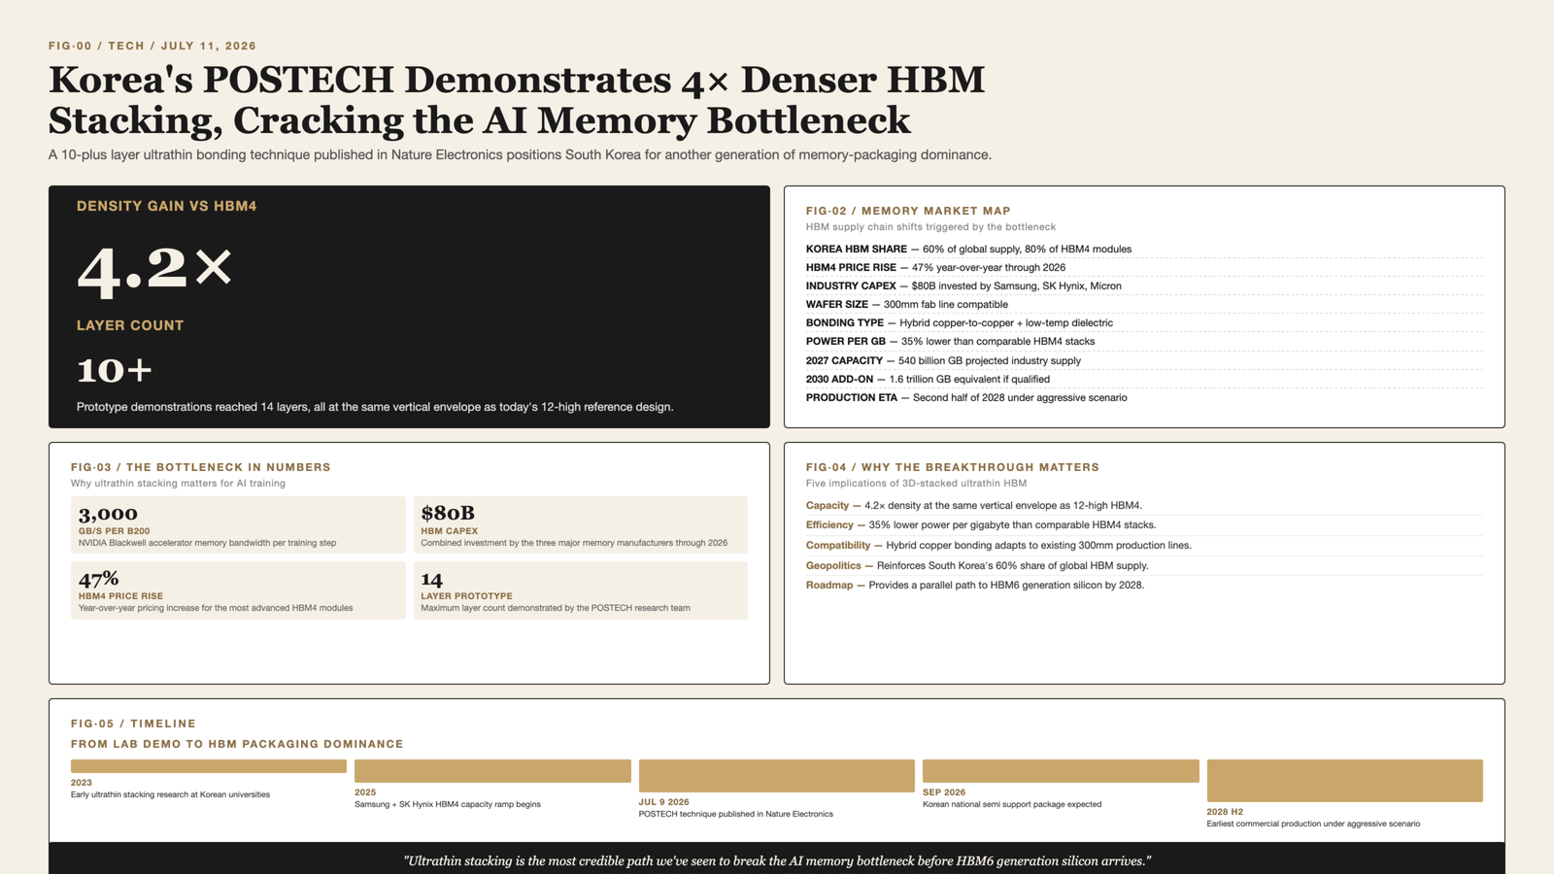Click the gold timeline bar above 2023
Image resolution: width=1554 pixels, height=874 pixels.
click(209, 766)
